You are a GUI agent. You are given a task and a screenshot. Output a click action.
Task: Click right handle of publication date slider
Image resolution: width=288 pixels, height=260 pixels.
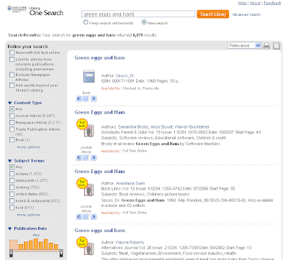(61, 254)
